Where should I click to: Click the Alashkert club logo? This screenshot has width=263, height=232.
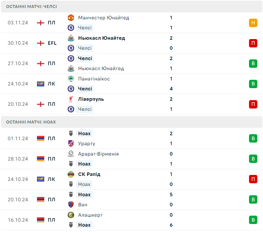tap(71, 215)
